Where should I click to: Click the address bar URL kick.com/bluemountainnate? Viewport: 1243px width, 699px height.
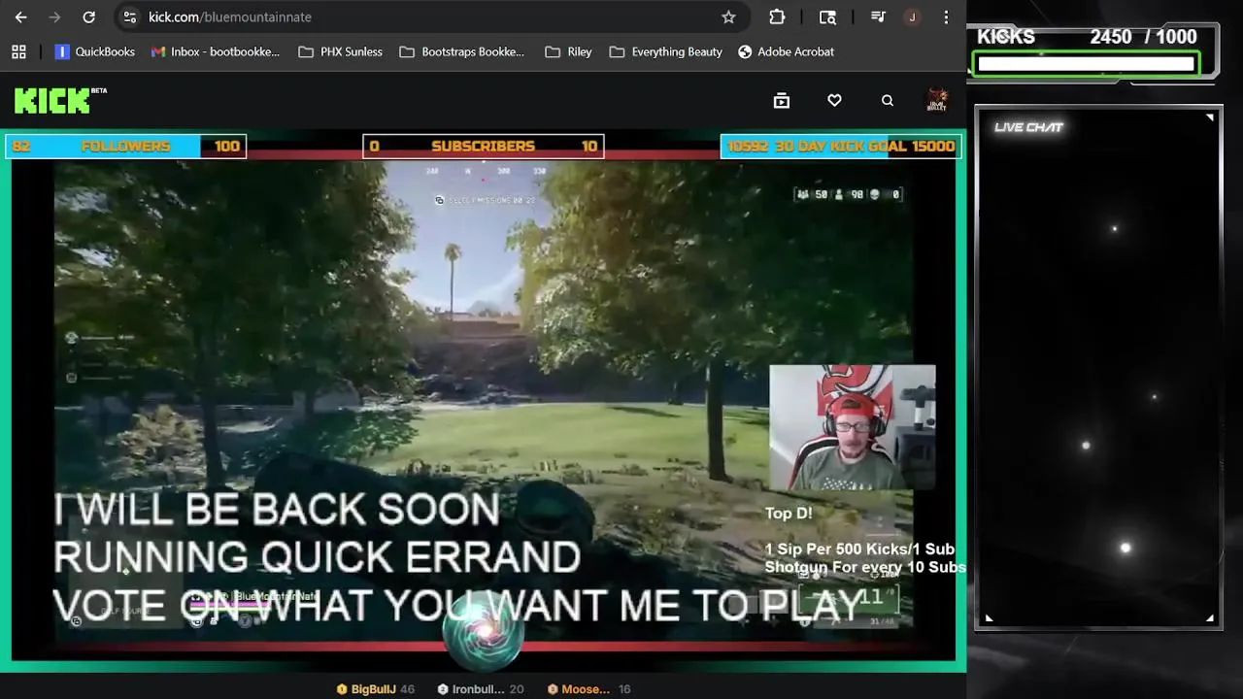230,17
